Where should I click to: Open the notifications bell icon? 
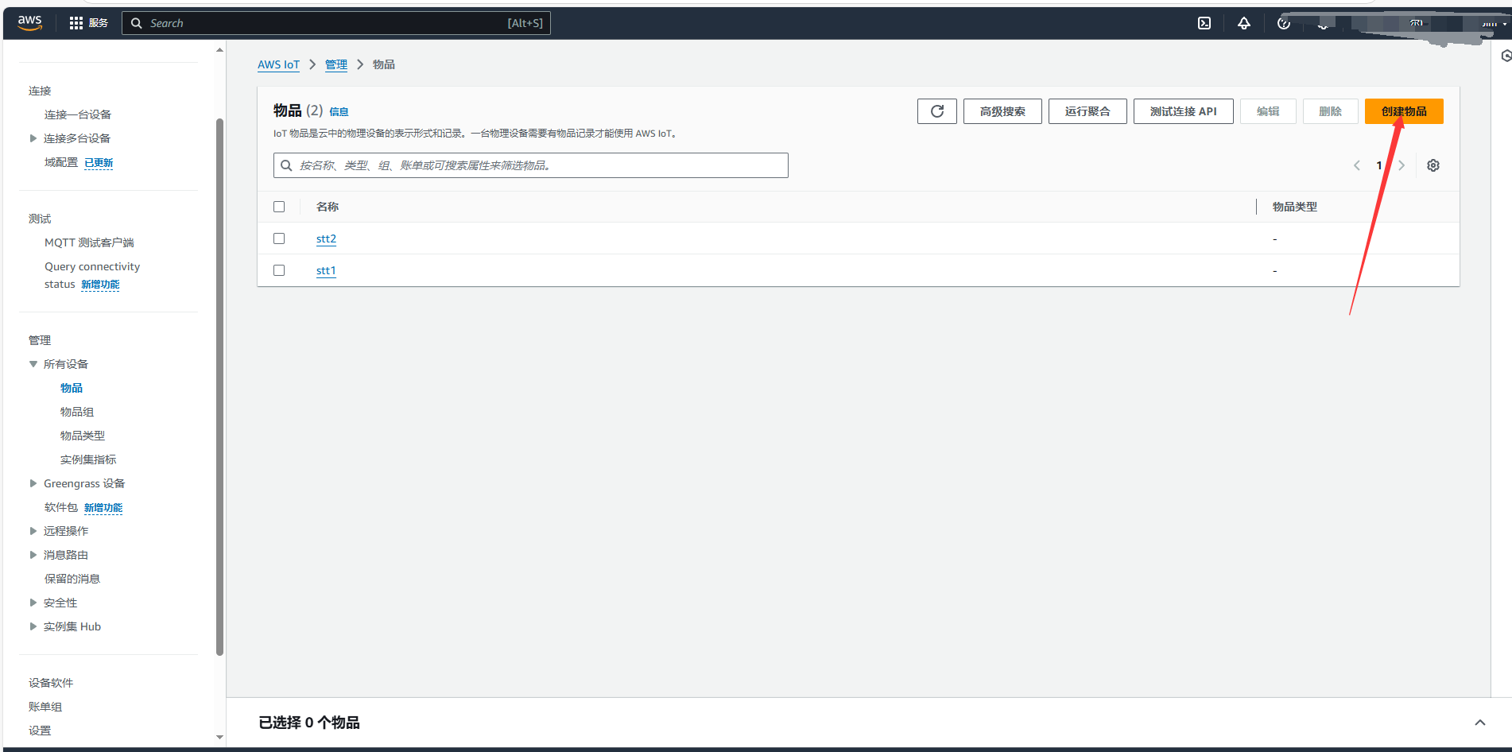pyautogui.click(x=1244, y=23)
